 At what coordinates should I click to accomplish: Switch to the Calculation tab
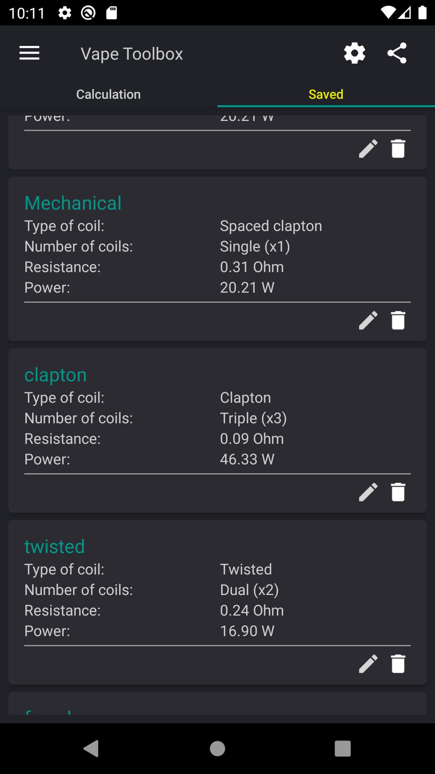(x=109, y=94)
